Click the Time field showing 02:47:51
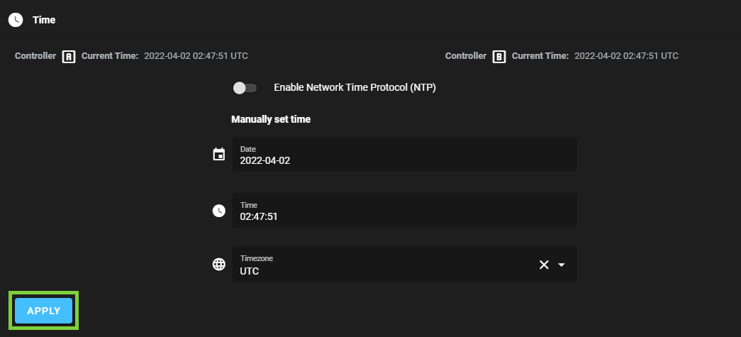 coord(404,211)
